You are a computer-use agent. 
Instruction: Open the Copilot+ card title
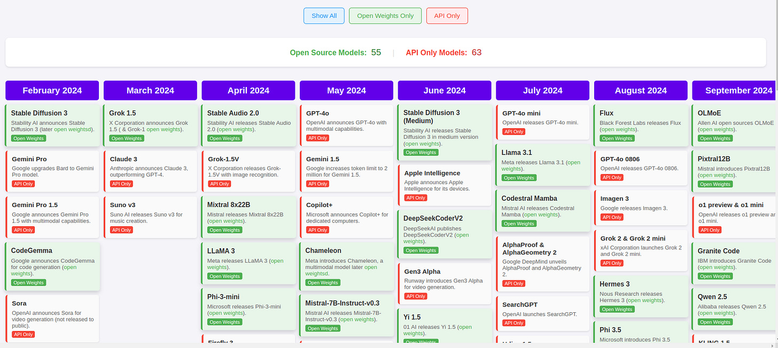(x=320, y=205)
